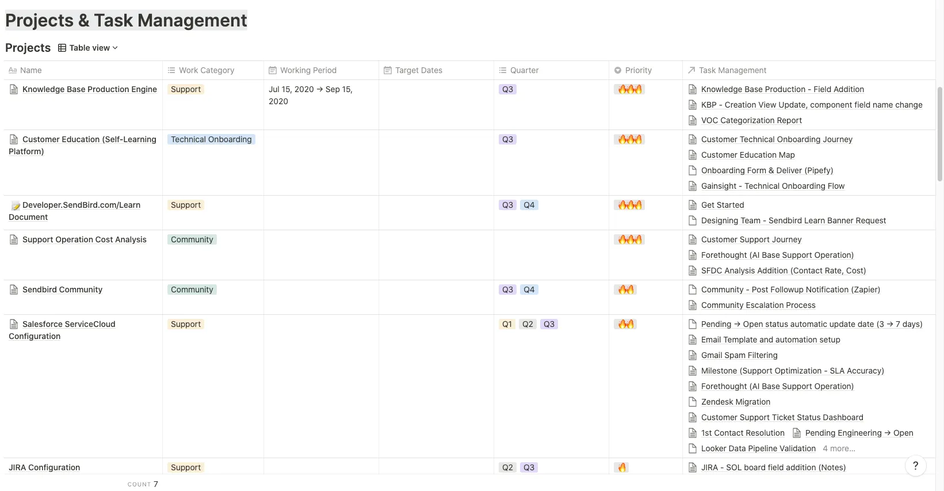Click the Name column header
Screen dimensions: 944x491
coord(30,70)
